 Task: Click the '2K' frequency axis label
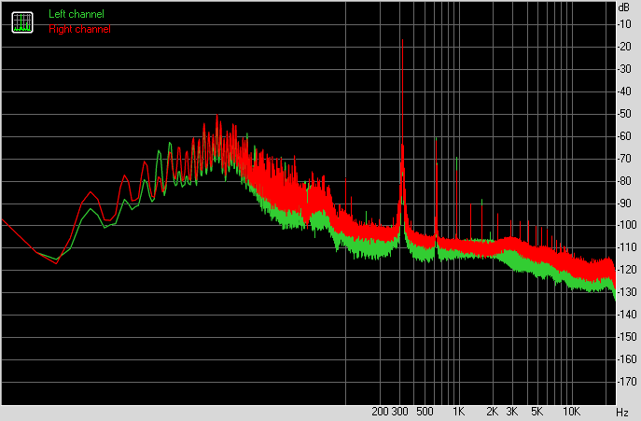click(x=493, y=412)
